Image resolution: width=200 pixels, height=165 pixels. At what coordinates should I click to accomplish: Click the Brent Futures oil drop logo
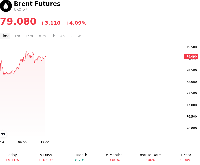(6, 6)
